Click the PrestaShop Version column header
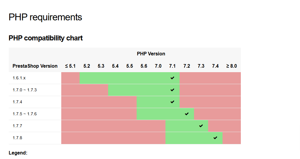Image resolution: width=300 pixels, height=159 pixels. [35, 66]
